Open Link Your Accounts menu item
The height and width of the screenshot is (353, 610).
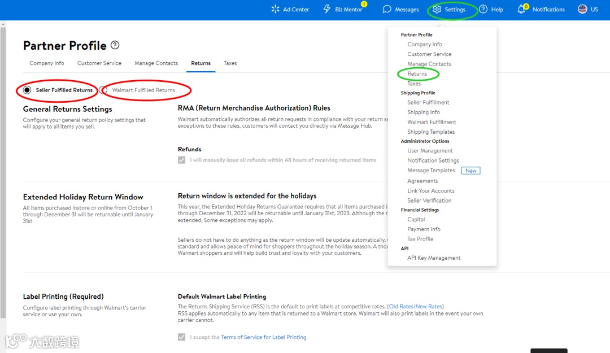click(430, 191)
